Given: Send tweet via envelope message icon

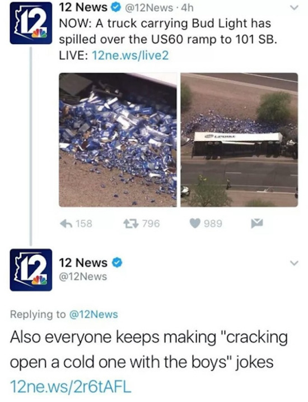Looking at the screenshot, I should (257, 224).
